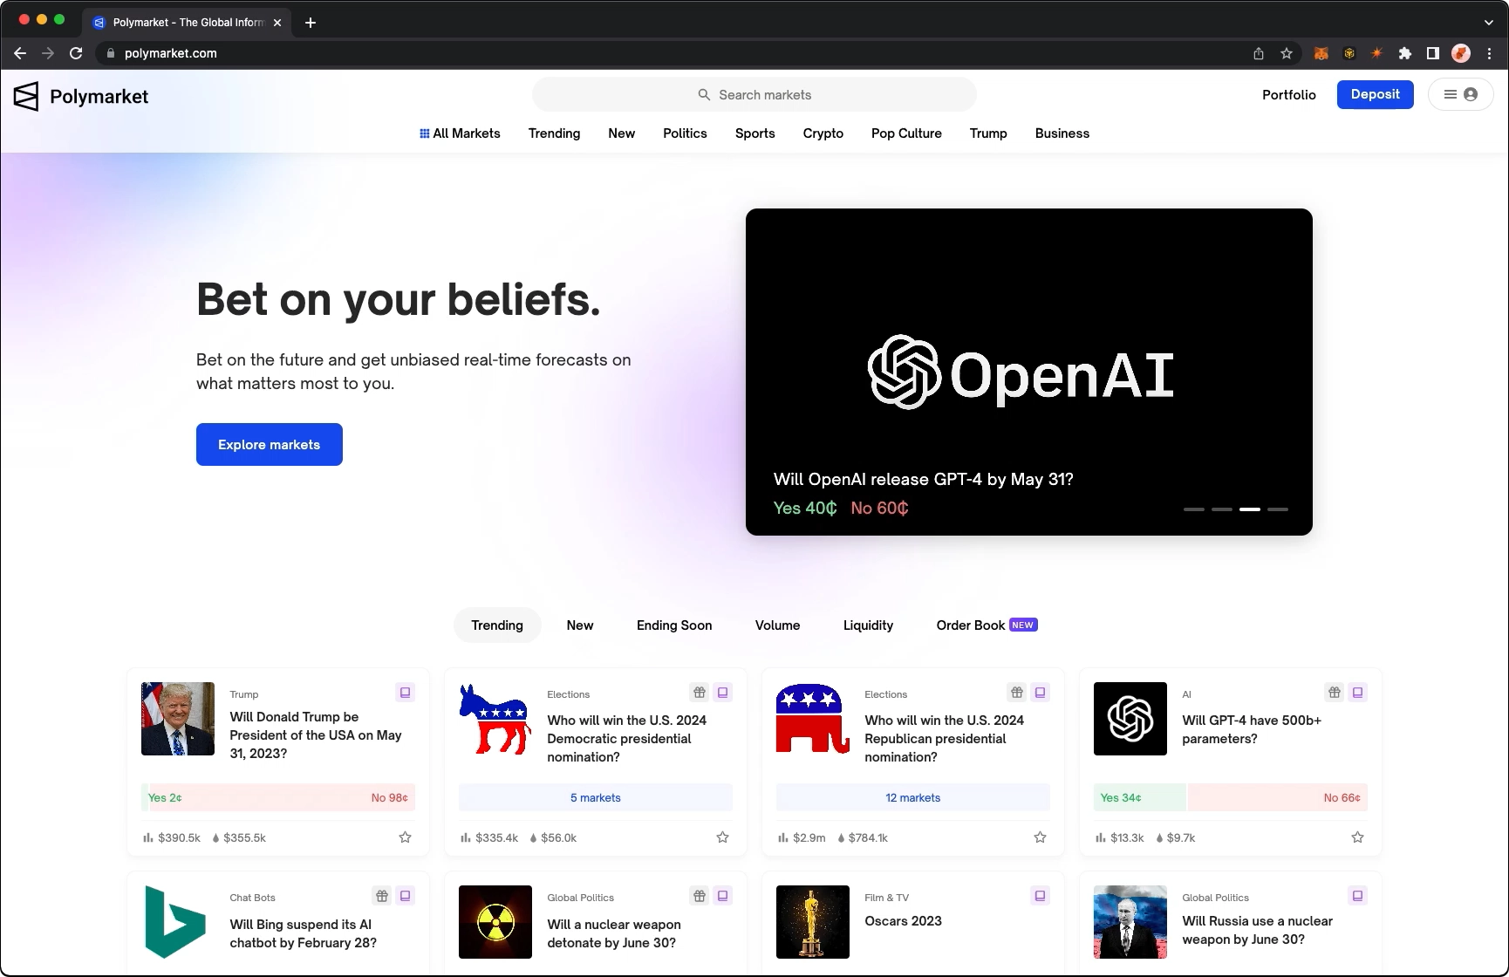This screenshot has width=1509, height=977.
Task: Open Sports category
Action: point(755,133)
